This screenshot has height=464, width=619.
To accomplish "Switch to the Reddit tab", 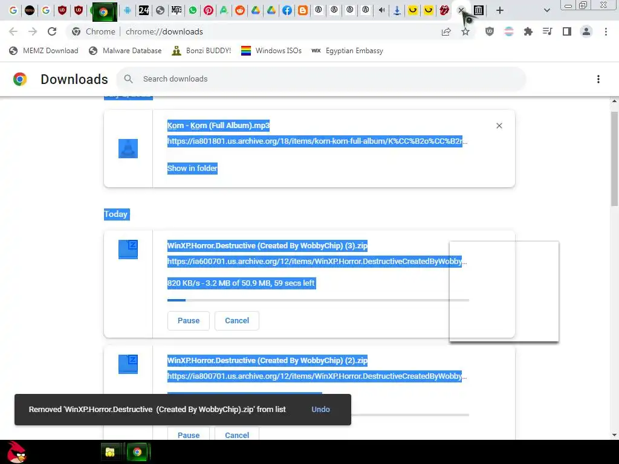I will pos(239,10).
